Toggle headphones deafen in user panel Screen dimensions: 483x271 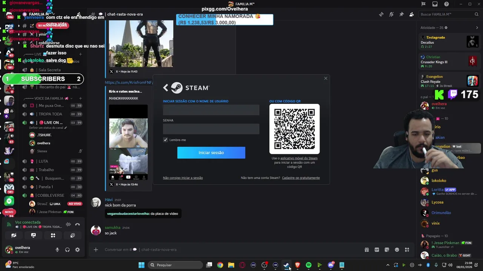[x=67, y=250]
